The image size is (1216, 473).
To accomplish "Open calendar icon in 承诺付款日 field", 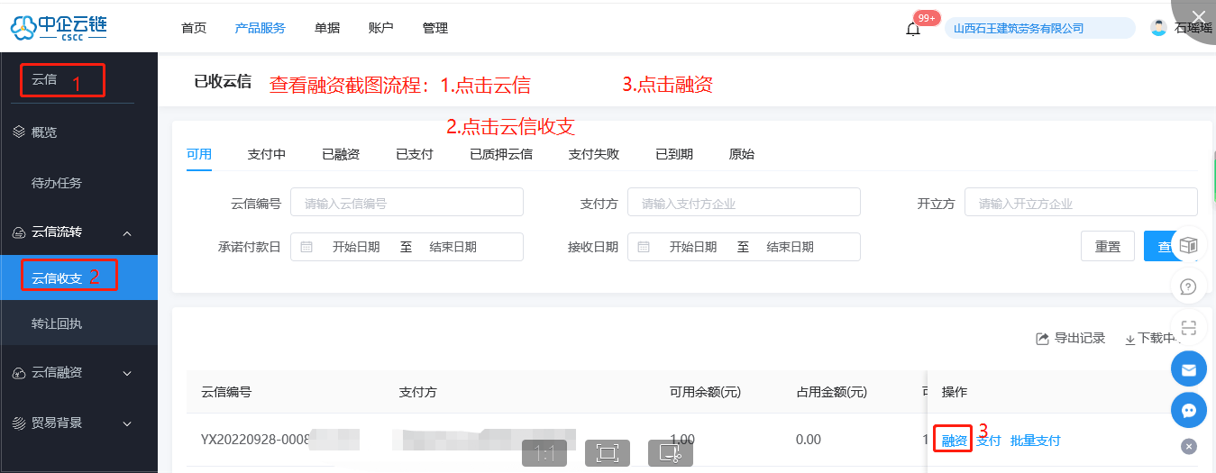I will point(306,247).
